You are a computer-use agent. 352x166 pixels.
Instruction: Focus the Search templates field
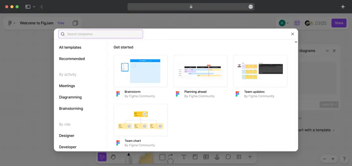click(101, 34)
